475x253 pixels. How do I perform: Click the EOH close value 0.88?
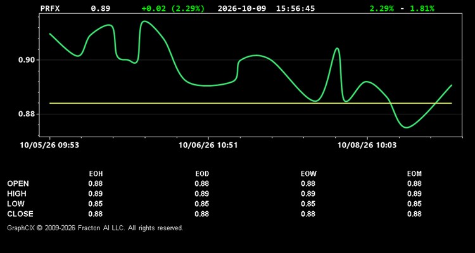(x=96, y=214)
